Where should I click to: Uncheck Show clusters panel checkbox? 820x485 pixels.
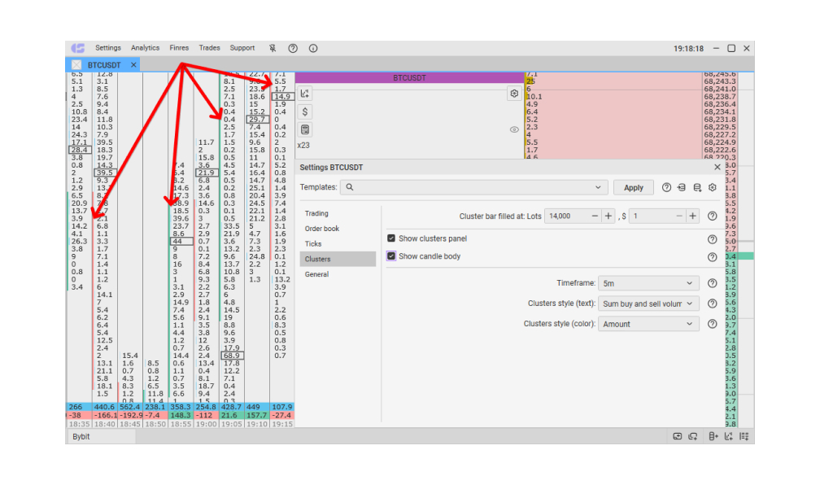[391, 238]
